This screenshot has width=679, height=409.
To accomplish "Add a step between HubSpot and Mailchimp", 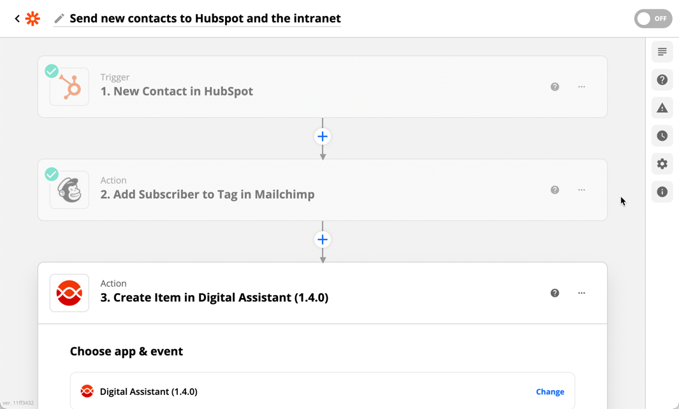I will coord(322,137).
